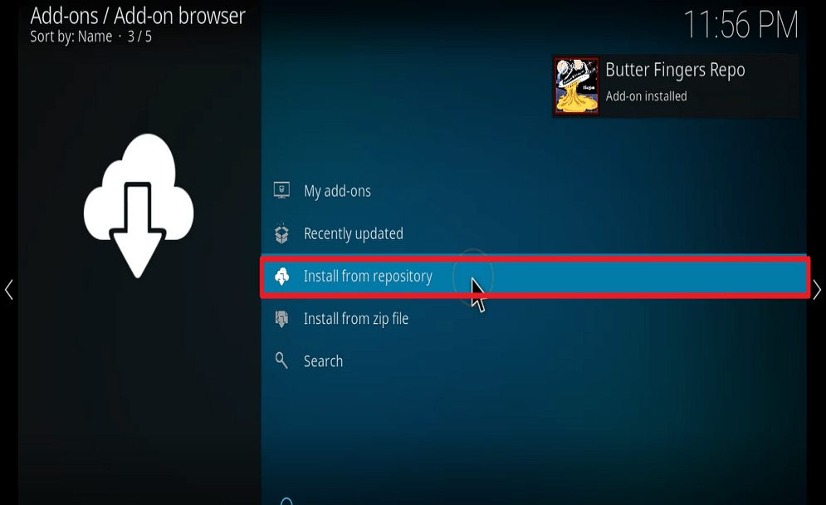This screenshot has height=505, width=826.
Task: Click the My add-ons monitor icon
Action: point(281,190)
